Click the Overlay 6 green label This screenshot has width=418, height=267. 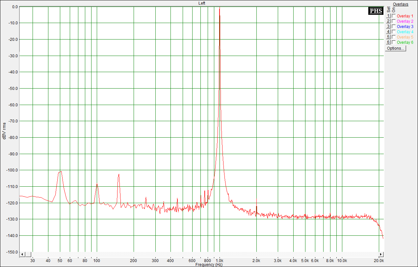pos(405,42)
